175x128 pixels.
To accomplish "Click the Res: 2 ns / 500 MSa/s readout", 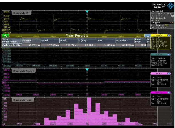I will [162, 14].
